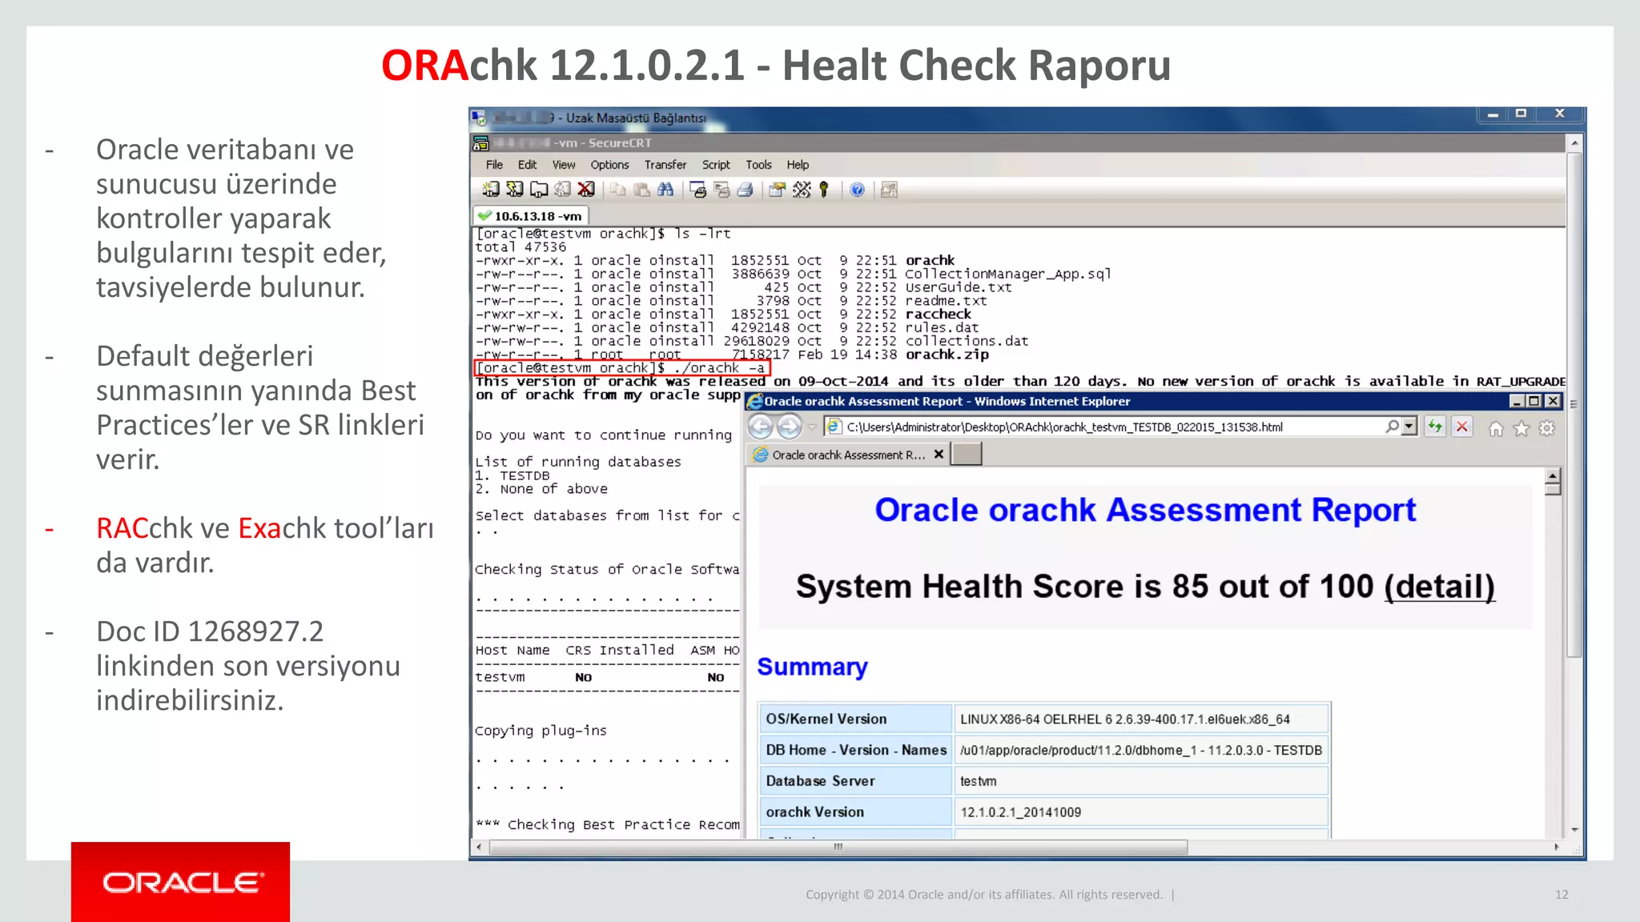Image resolution: width=1640 pixels, height=922 pixels.
Task: Click the Summary heading in the report
Action: [812, 667]
